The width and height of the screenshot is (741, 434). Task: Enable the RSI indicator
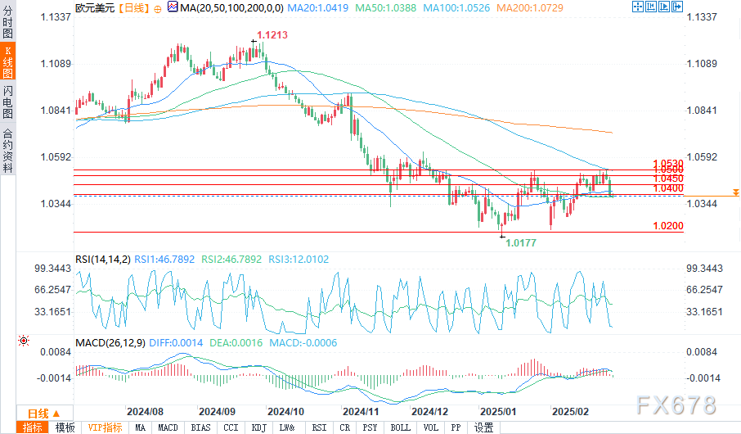point(318,427)
